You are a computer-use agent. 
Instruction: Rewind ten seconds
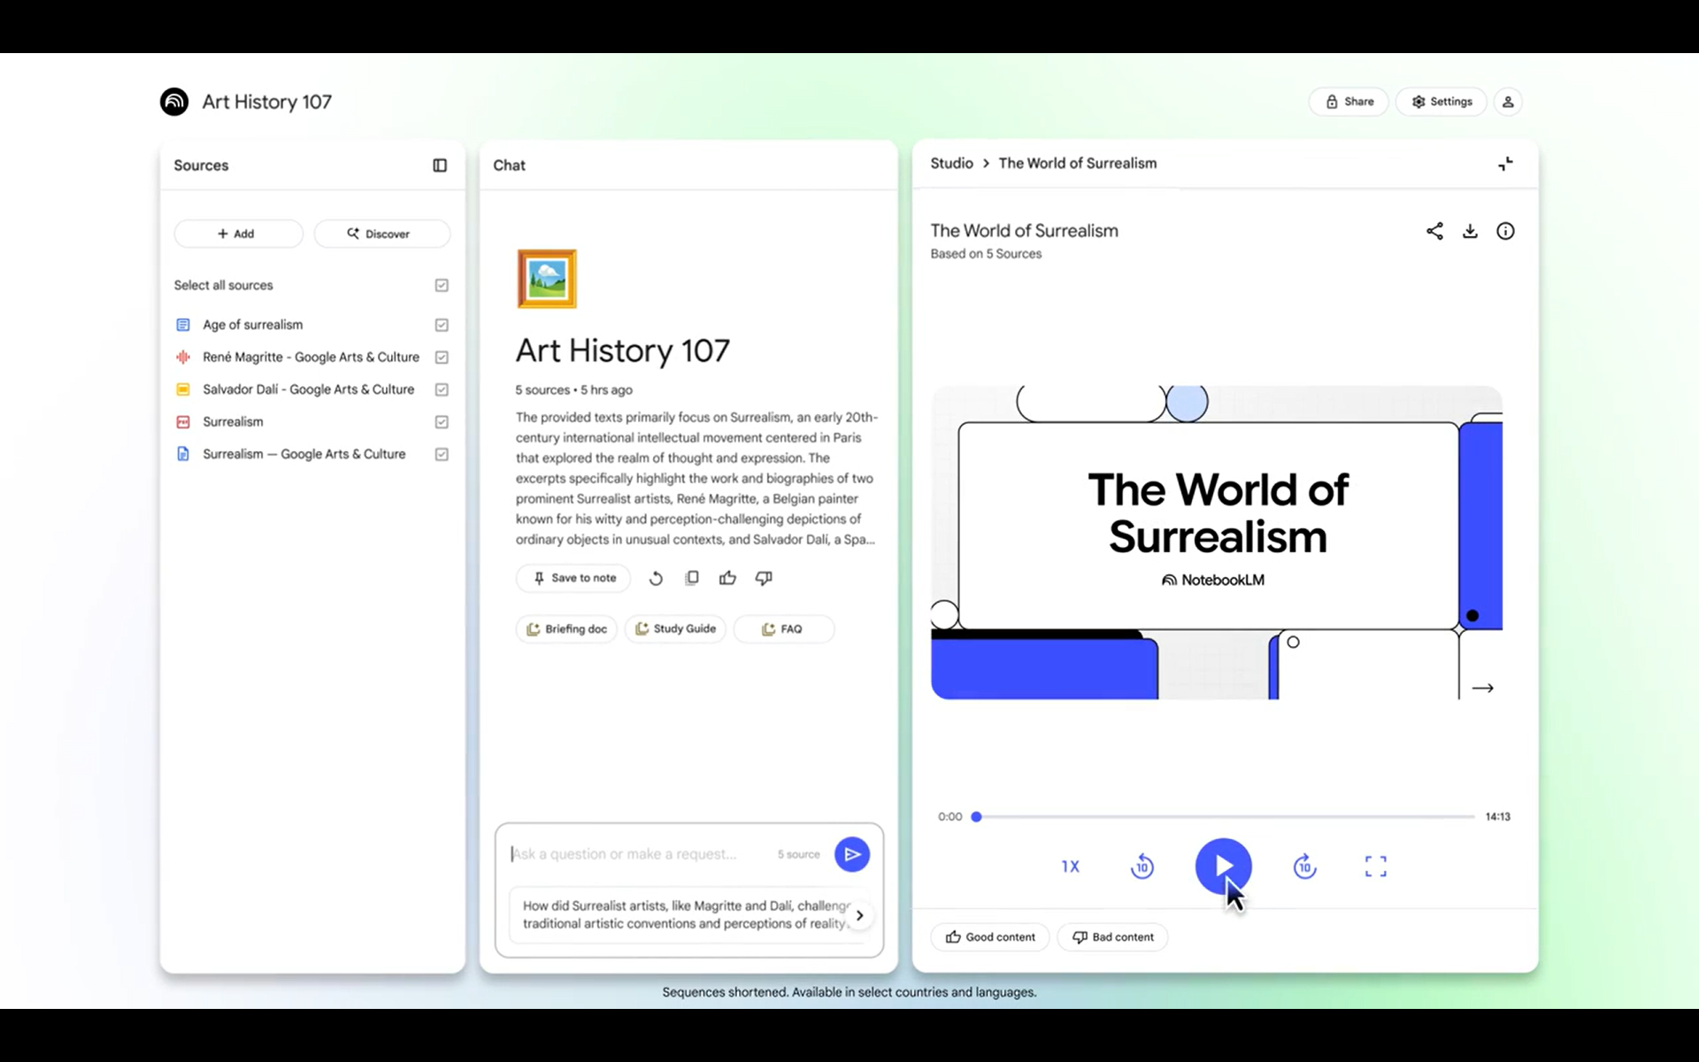[1142, 866]
